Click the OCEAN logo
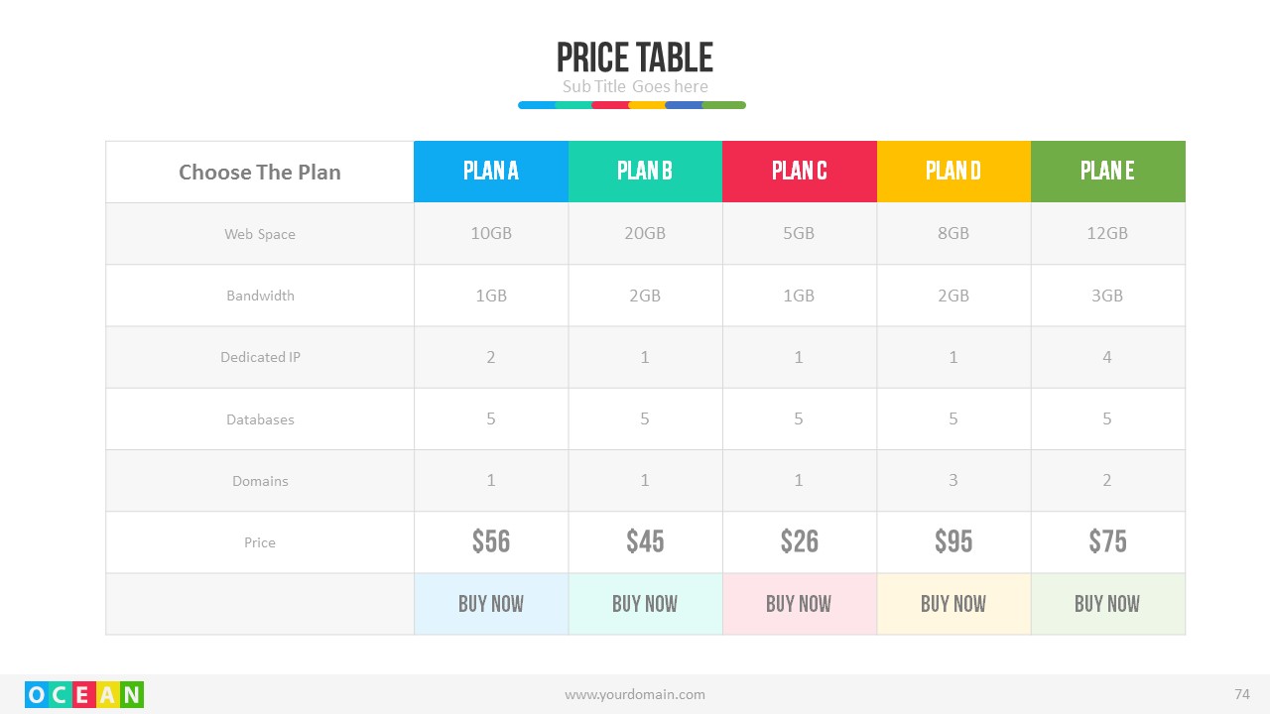This screenshot has height=714, width=1270. pyautogui.click(x=84, y=694)
